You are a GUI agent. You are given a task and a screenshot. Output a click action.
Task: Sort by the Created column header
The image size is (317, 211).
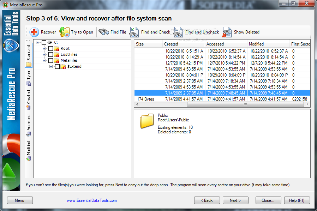tap(184, 44)
